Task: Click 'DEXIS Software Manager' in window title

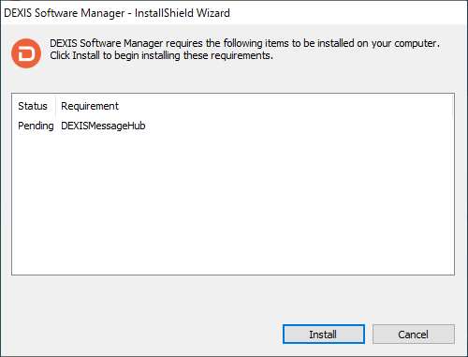Action: (65, 13)
